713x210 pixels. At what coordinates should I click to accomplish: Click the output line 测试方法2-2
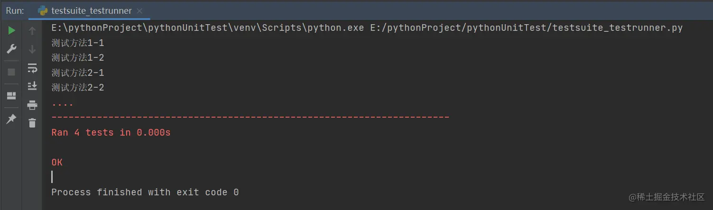click(78, 88)
